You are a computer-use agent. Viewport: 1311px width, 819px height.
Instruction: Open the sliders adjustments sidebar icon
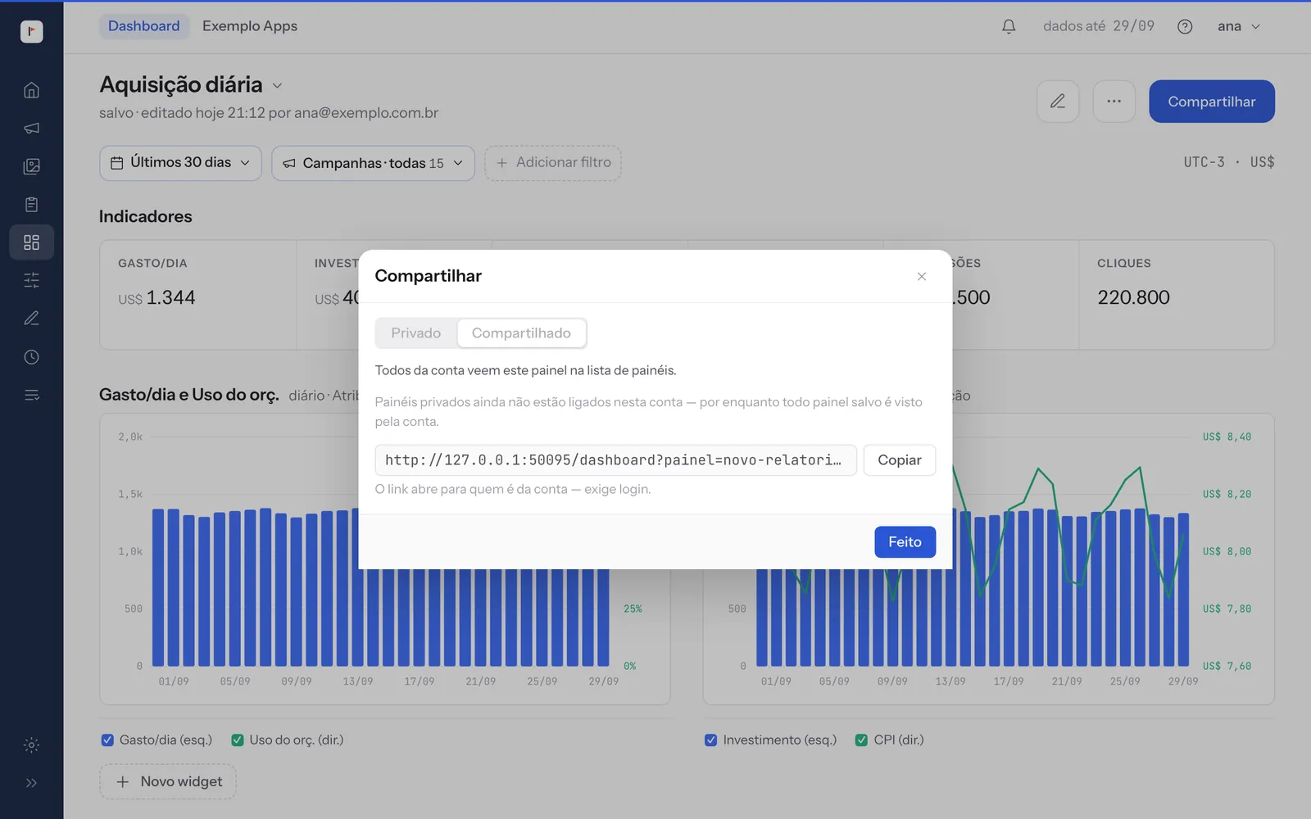coord(31,280)
